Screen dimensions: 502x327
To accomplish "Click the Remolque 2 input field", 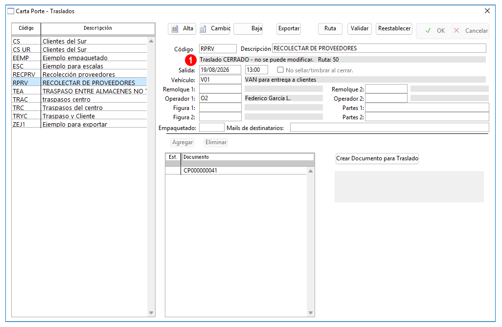I will (x=386, y=89).
